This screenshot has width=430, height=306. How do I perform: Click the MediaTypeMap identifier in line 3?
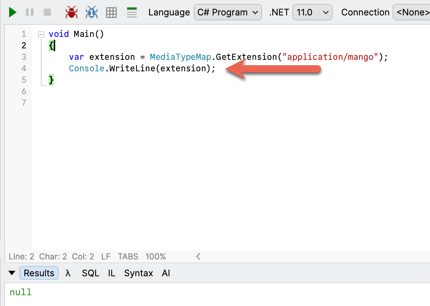pos(180,57)
